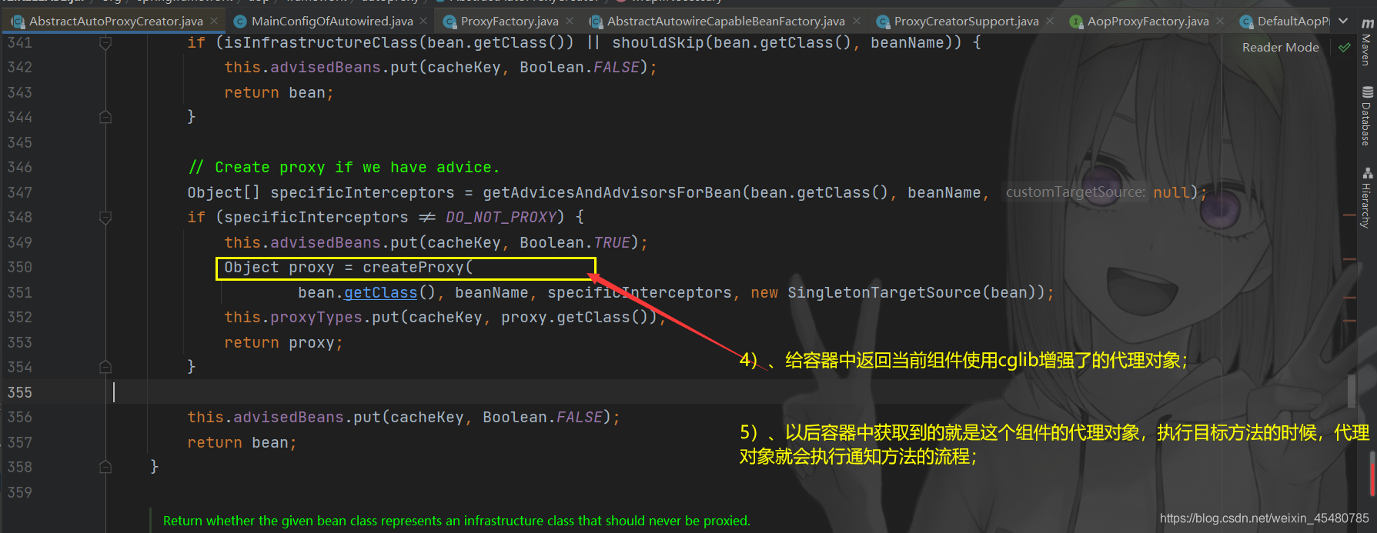This screenshot has width=1377, height=533.
Task: Click the rendered doc 'Return whether the given bean class'
Action: 456,521
